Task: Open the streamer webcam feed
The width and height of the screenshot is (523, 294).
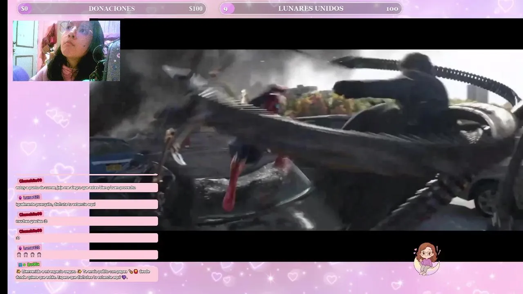Action: pyautogui.click(x=66, y=51)
